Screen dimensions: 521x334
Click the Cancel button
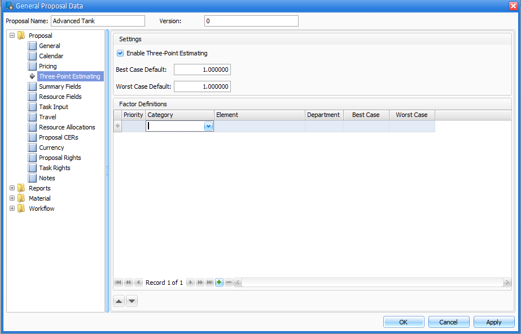[x=448, y=322]
